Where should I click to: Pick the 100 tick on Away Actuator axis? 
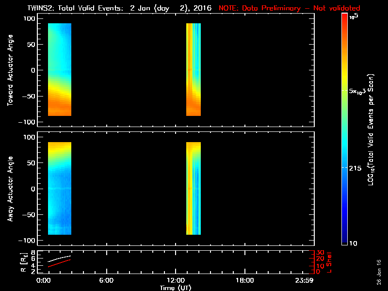pyautogui.click(x=30, y=137)
